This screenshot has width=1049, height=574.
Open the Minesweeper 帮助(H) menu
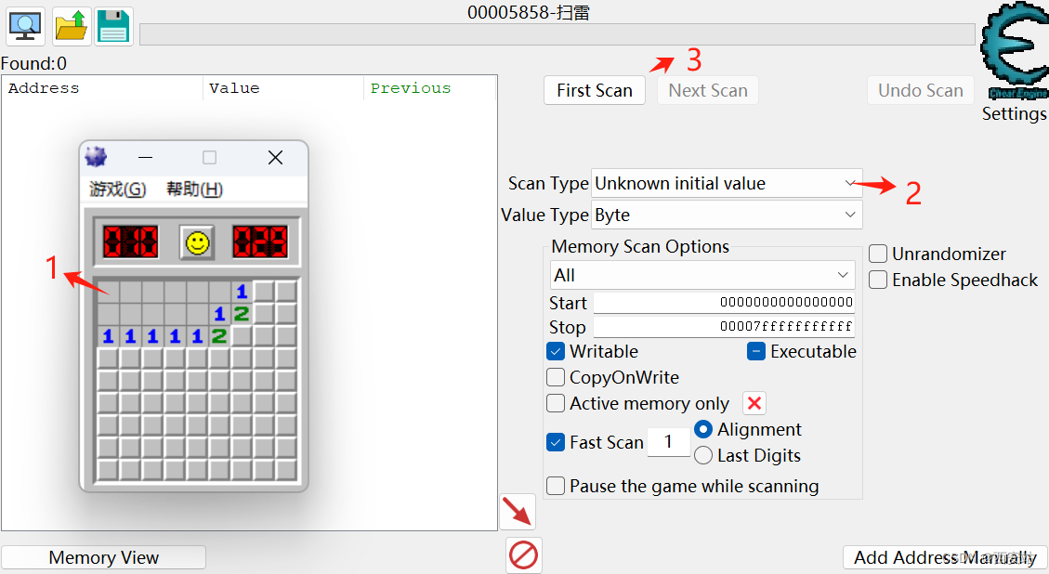tap(195, 189)
